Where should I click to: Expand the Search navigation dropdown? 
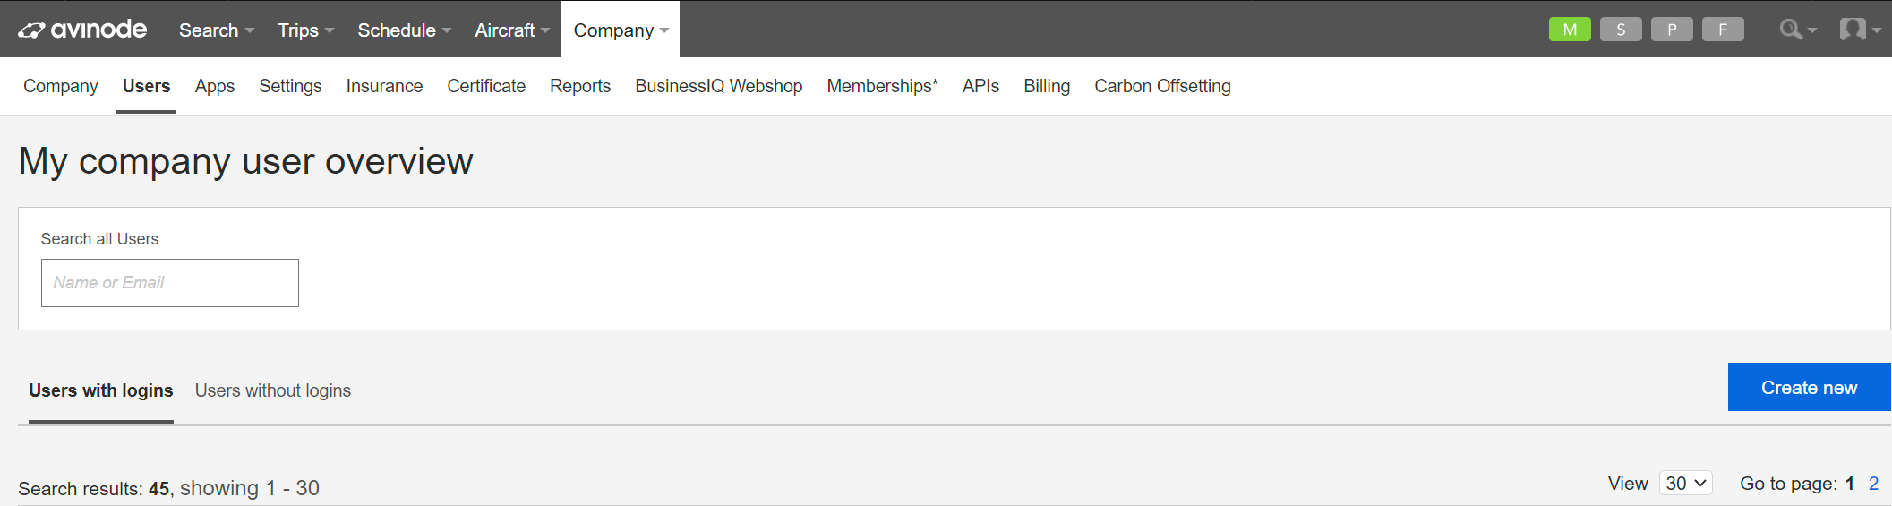click(217, 30)
